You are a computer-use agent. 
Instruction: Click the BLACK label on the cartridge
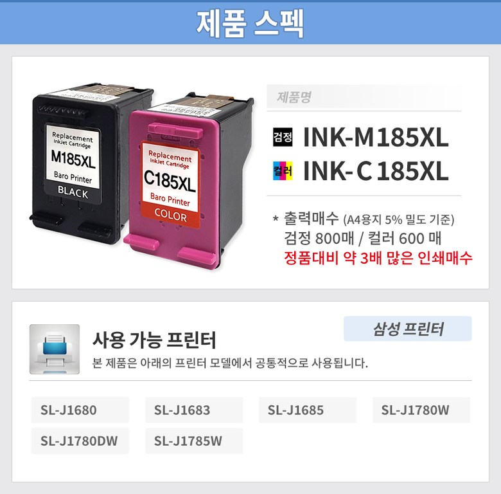73,192
